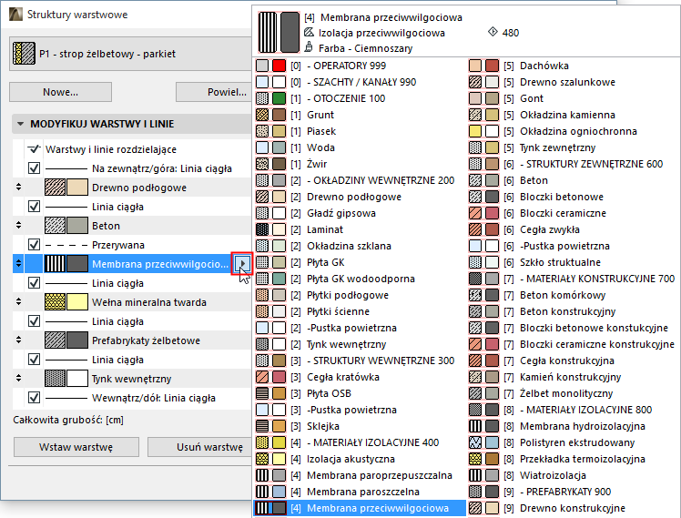Select highlighted [4] Membrana przeciwwilgociowa entry
Image resolution: width=681 pixels, height=518 pixels.
tap(361, 508)
